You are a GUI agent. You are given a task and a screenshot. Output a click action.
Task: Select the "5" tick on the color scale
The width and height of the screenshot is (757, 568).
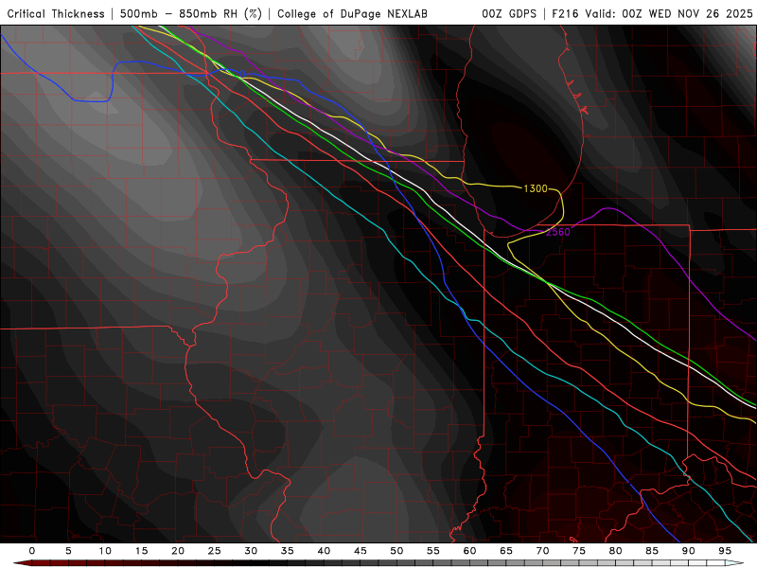pyautogui.click(x=68, y=551)
